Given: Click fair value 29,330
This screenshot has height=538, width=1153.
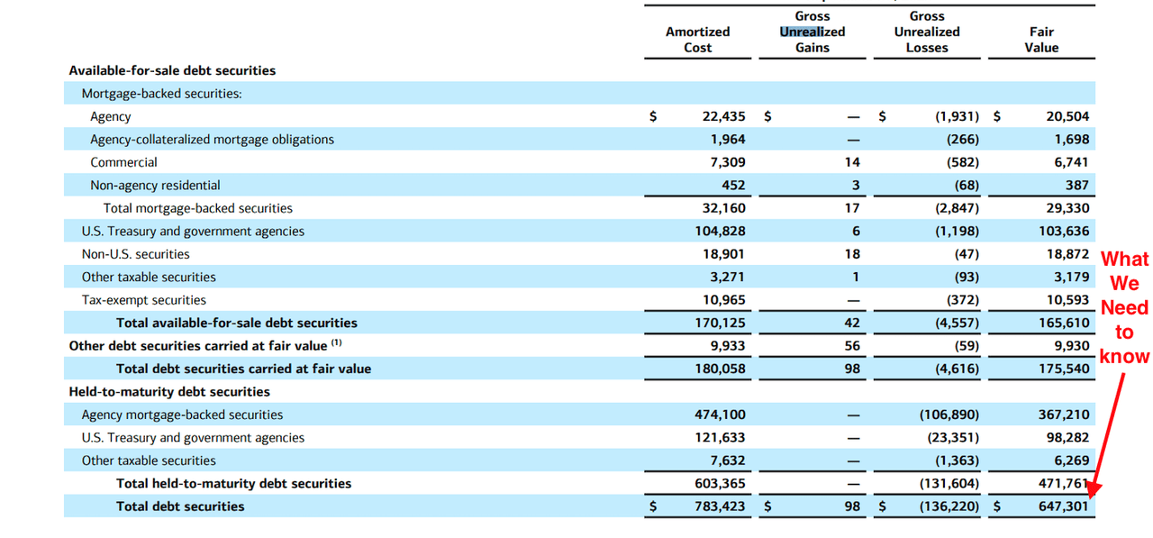Looking at the screenshot, I should click(1067, 208).
